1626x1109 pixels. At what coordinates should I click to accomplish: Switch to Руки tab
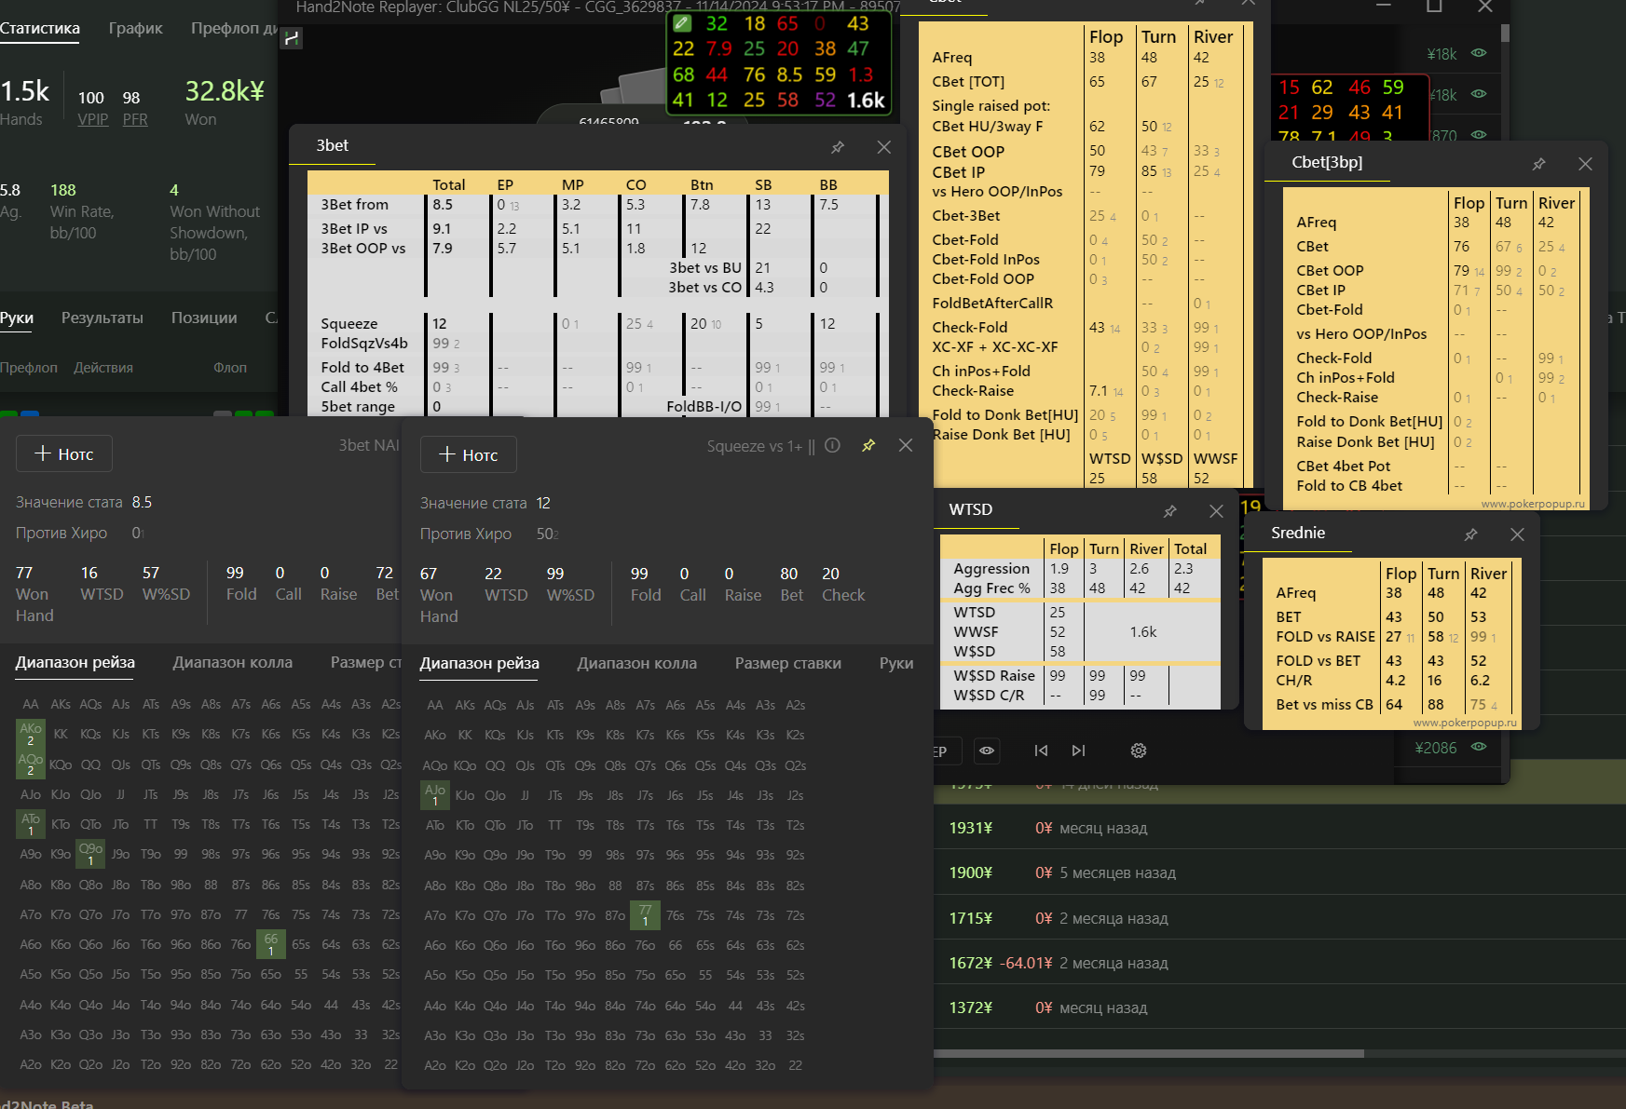point(17,318)
